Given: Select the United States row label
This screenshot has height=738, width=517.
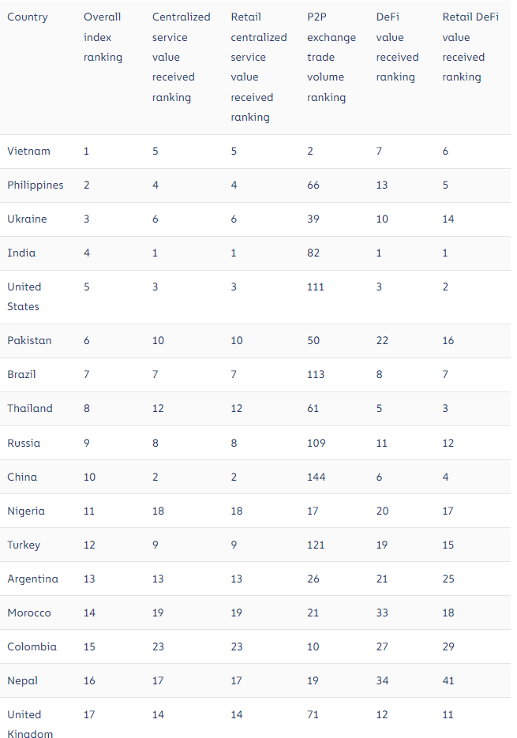Looking at the screenshot, I should pyautogui.click(x=24, y=297).
